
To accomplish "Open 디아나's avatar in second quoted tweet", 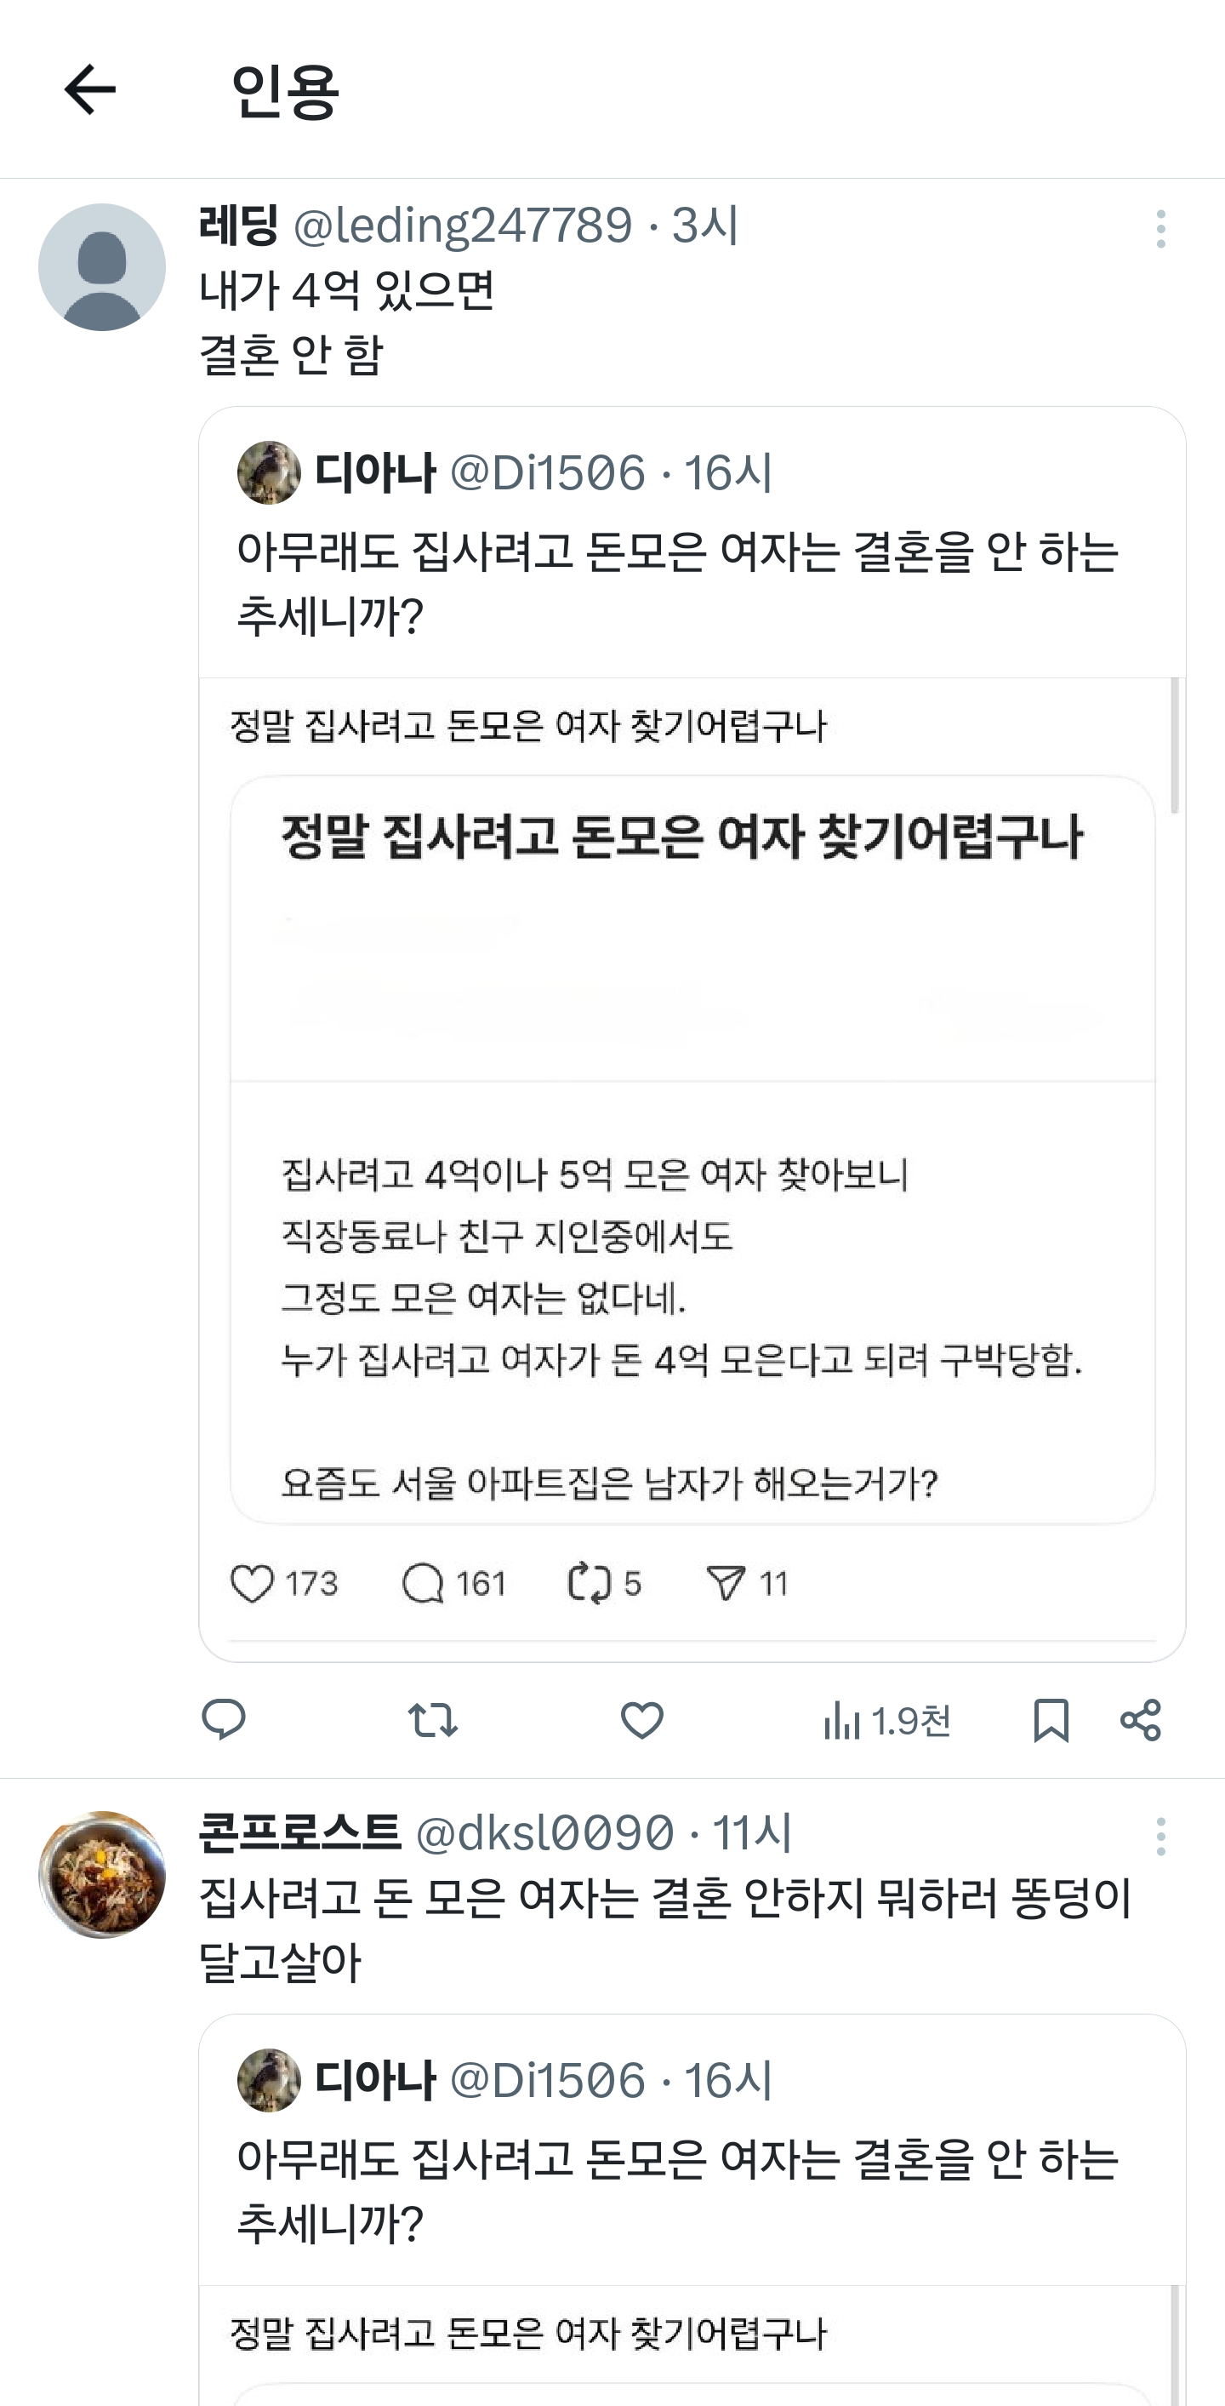I will point(269,2080).
